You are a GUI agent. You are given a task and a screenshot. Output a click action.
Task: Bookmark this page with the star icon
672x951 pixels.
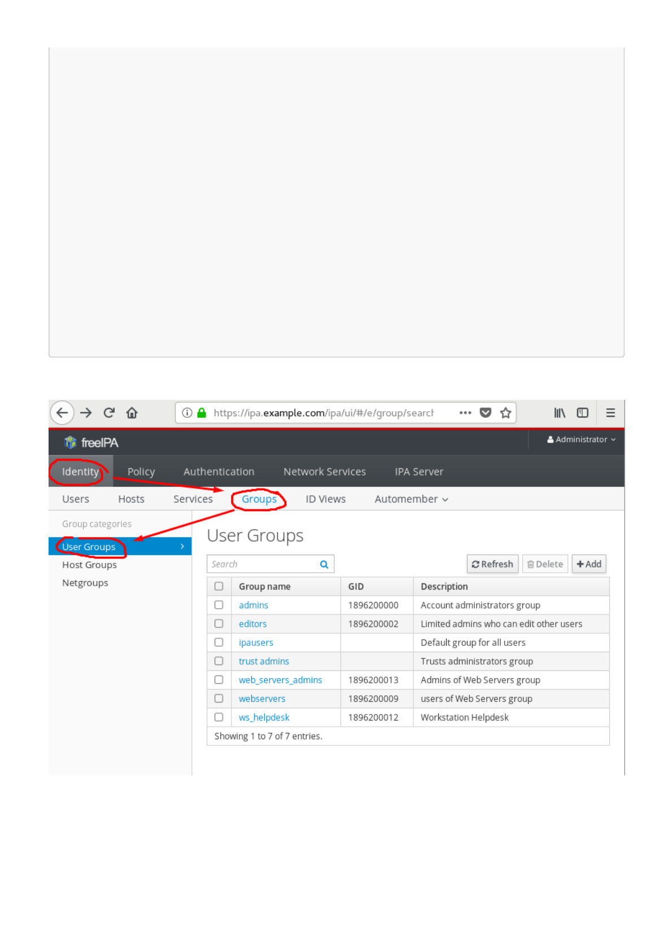pos(506,413)
